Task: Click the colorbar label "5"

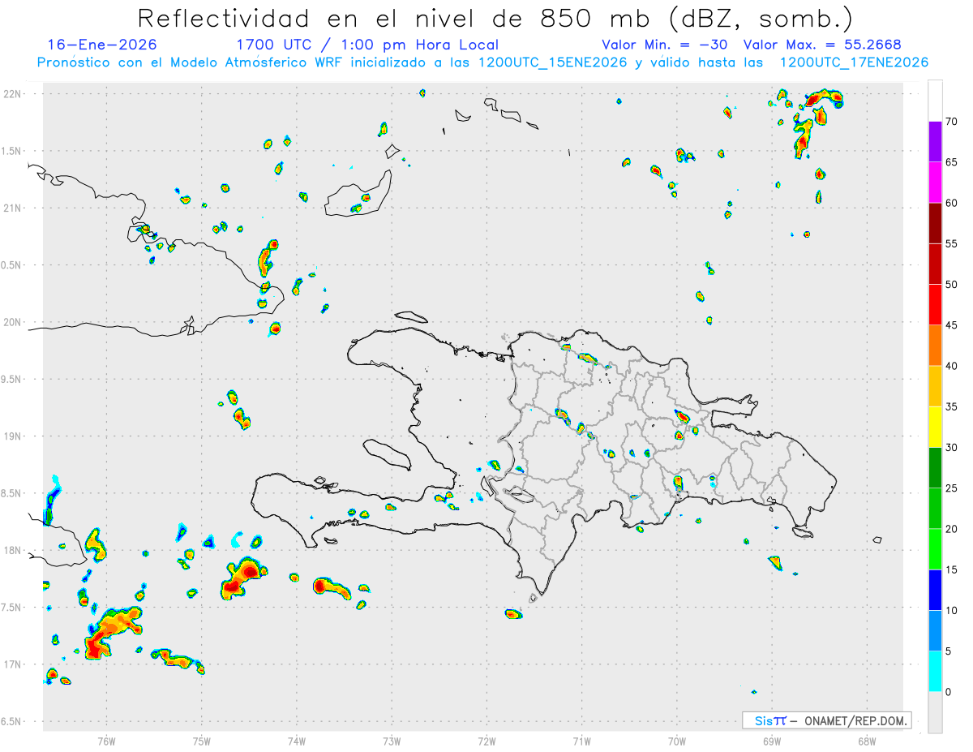Action: (x=949, y=651)
